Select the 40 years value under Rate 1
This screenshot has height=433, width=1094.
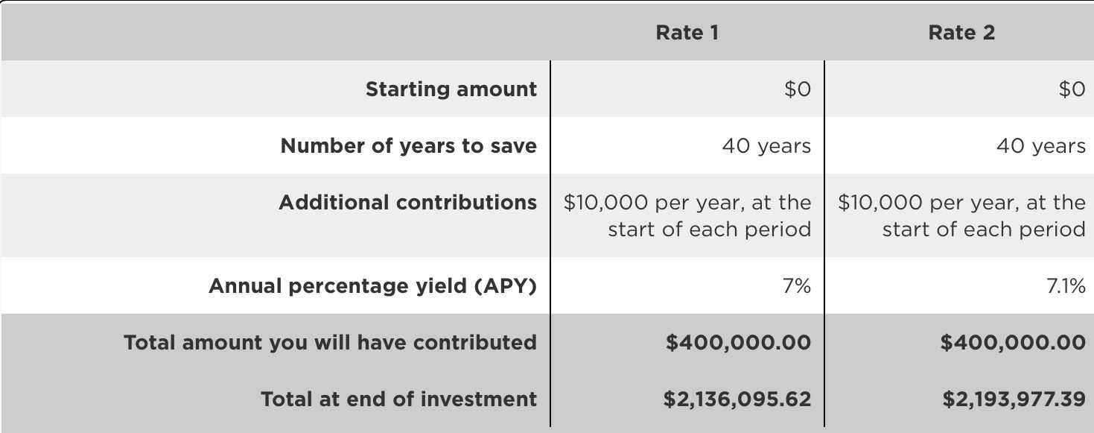point(766,146)
